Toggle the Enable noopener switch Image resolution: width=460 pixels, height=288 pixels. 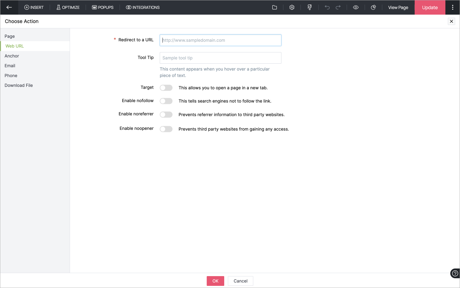[x=166, y=129]
